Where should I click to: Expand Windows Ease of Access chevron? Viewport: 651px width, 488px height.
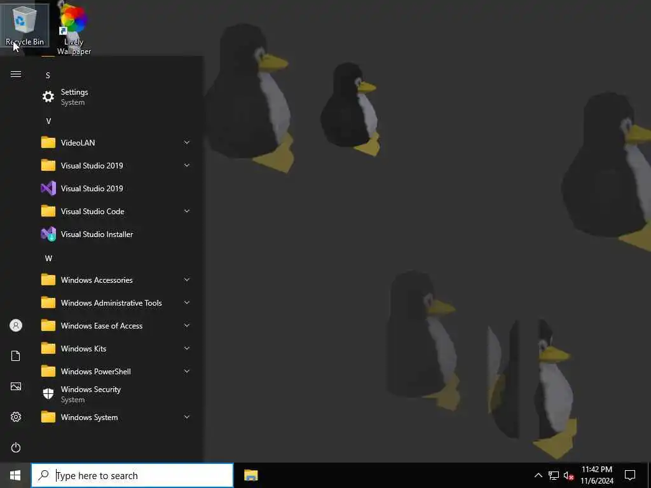[187, 325]
